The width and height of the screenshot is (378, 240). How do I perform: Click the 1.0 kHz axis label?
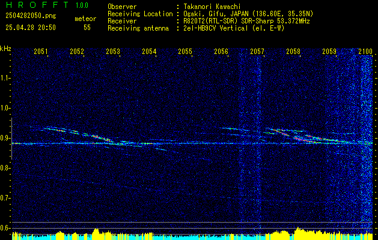pos(5,108)
